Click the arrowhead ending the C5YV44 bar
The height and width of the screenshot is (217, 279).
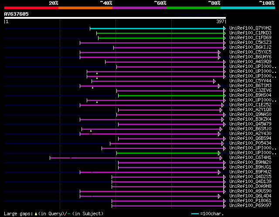pyautogui.click(x=214, y=81)
